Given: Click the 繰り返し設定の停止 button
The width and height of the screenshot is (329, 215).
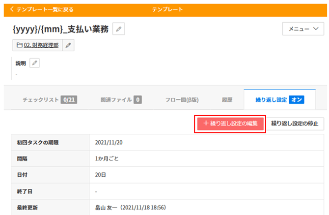Looking at the screenshot, I should (x=295, y=123).
